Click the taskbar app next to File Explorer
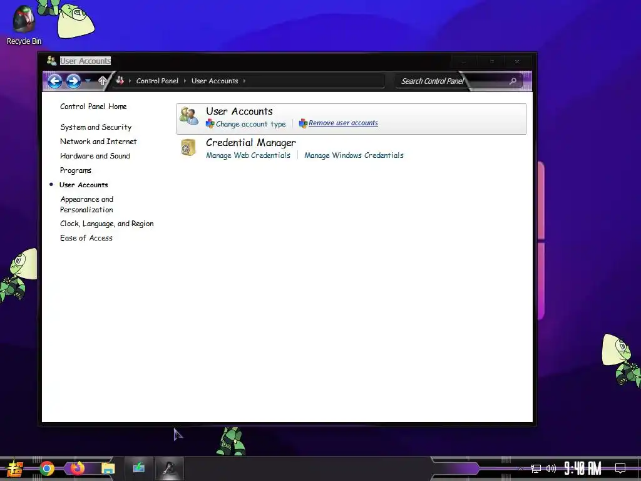Viewport: 641px width, 481px height. pos(138,468)
